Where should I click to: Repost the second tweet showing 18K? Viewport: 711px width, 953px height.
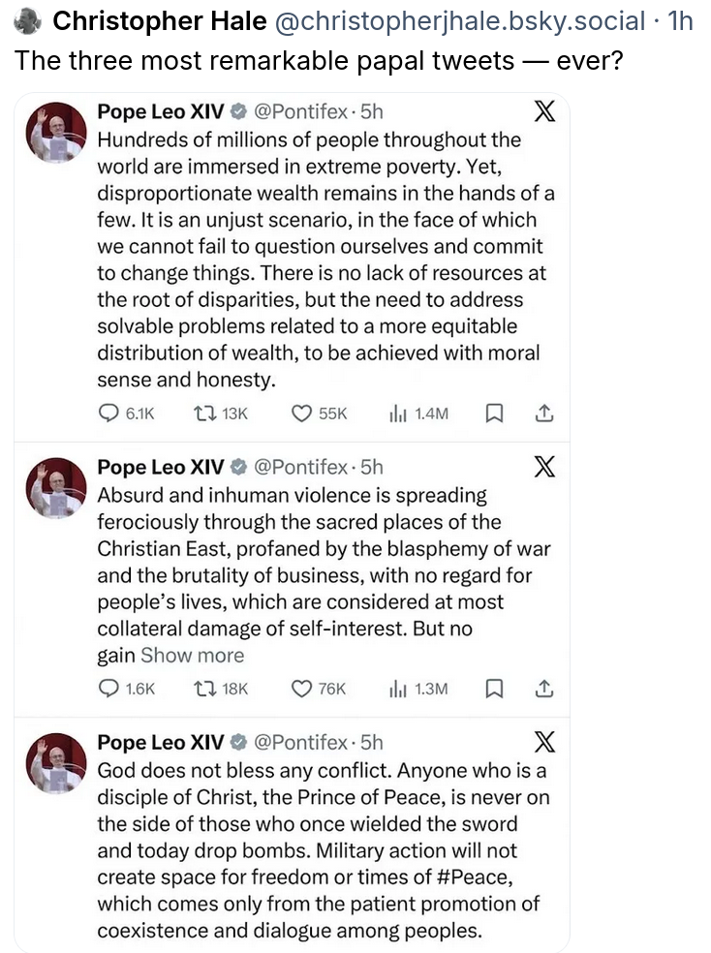(205, 689)
